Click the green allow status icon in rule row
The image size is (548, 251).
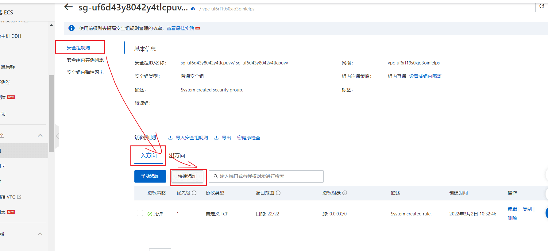click(150, 214)
